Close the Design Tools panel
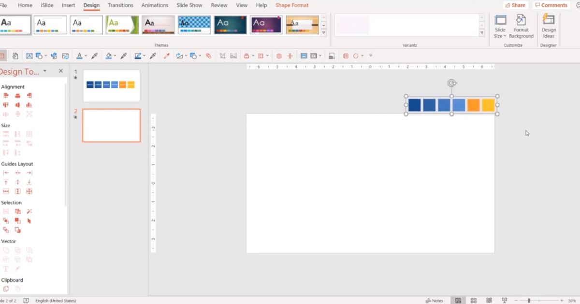Image resolution: width=580 pixels, height=304 pixels. (x=61, y=70)
